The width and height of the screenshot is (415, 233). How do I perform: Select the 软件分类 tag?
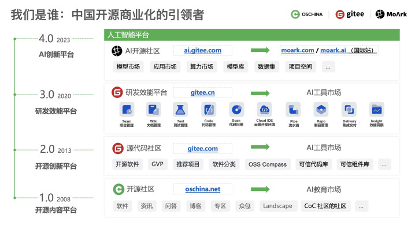click(224, 164)
